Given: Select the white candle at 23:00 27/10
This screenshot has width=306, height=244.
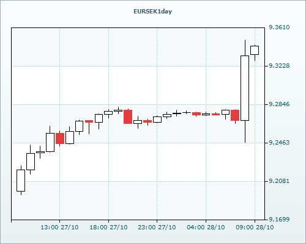Looking at the screenshot, I should [157, 120].
